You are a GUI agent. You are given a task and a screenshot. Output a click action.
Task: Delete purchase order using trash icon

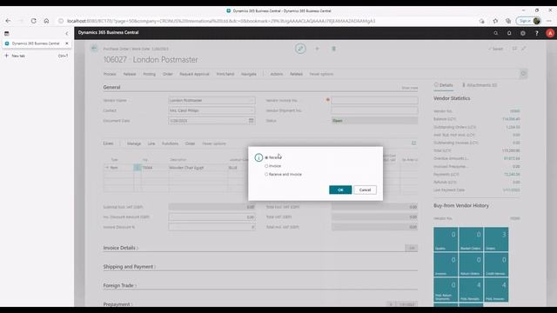pos(334,49)
